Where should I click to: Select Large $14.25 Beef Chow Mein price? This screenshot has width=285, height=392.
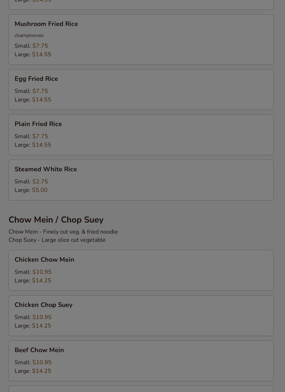pos(41,371)
